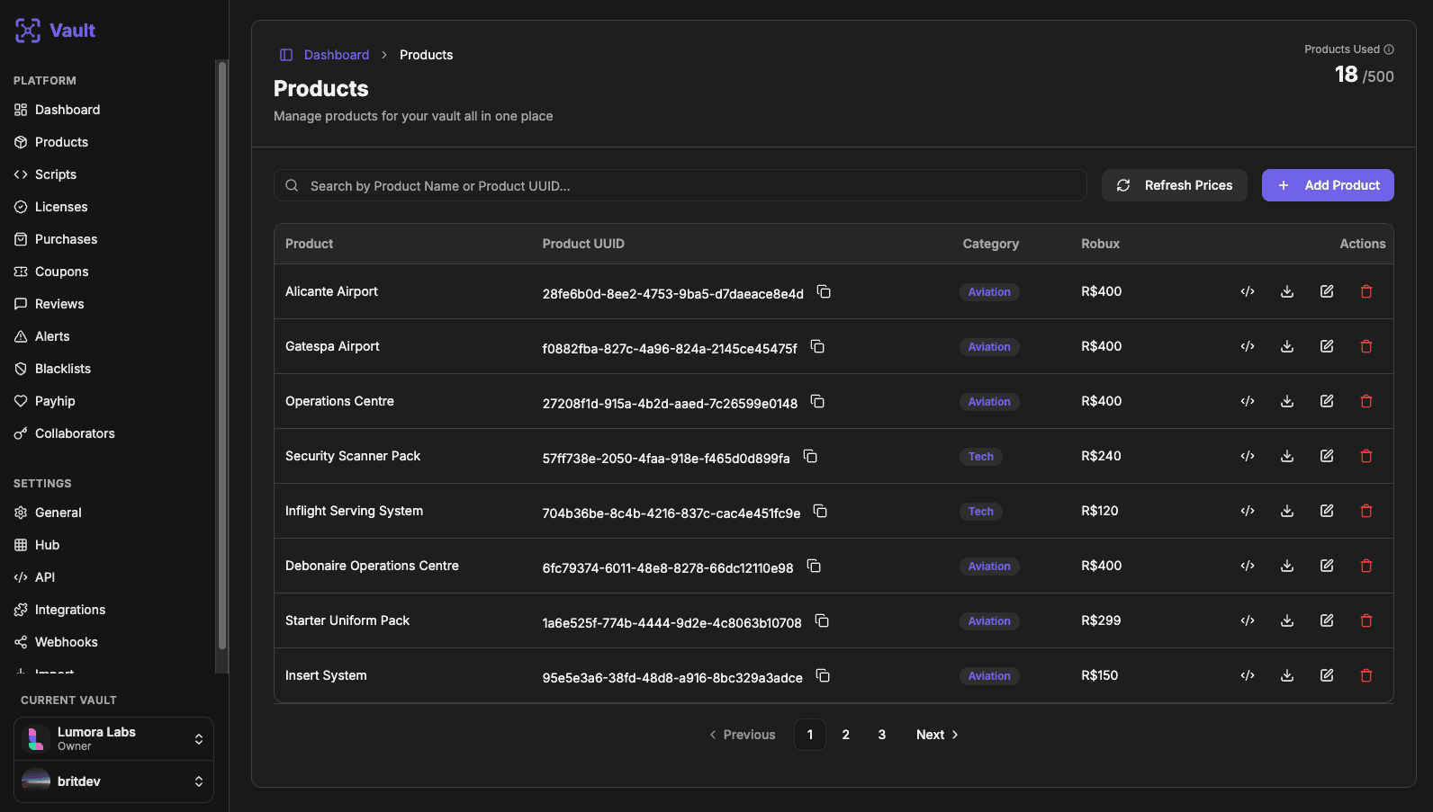Go to the Next page

tap(937, 735)
